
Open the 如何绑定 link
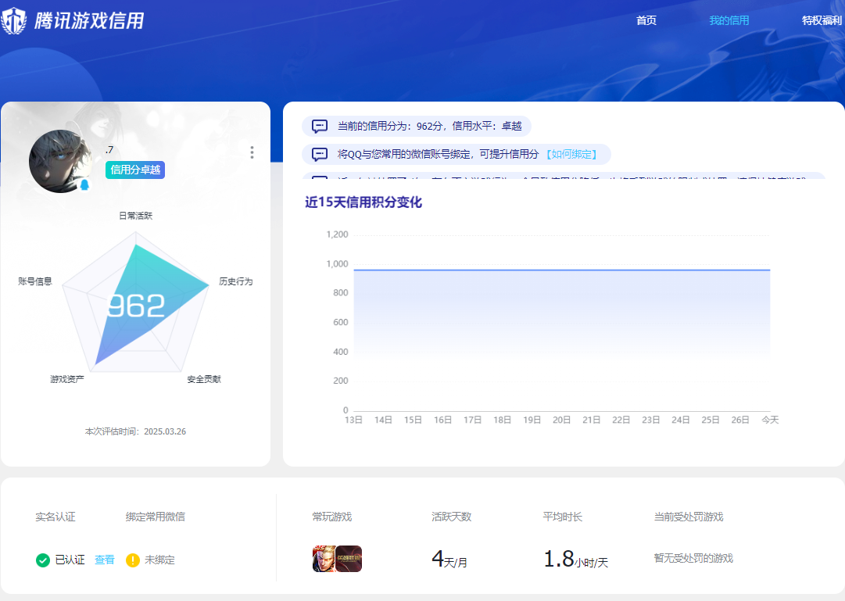pyautogui.click(x=571, y=154)
